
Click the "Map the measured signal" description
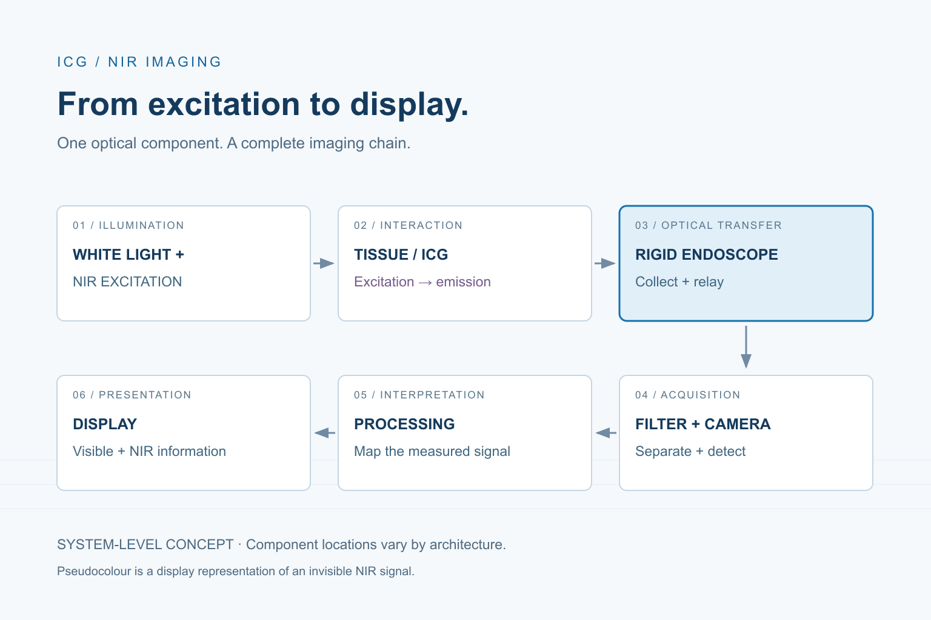[432, 451]
